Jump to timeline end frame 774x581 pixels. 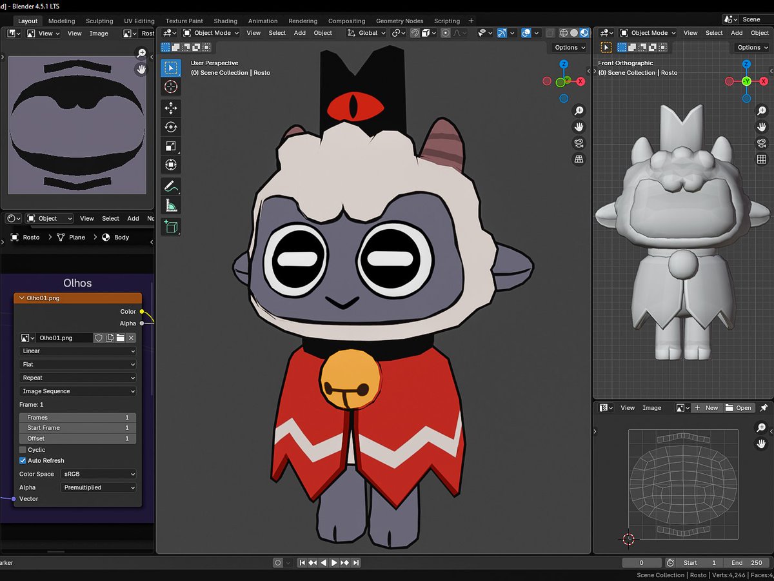(356, 563)
